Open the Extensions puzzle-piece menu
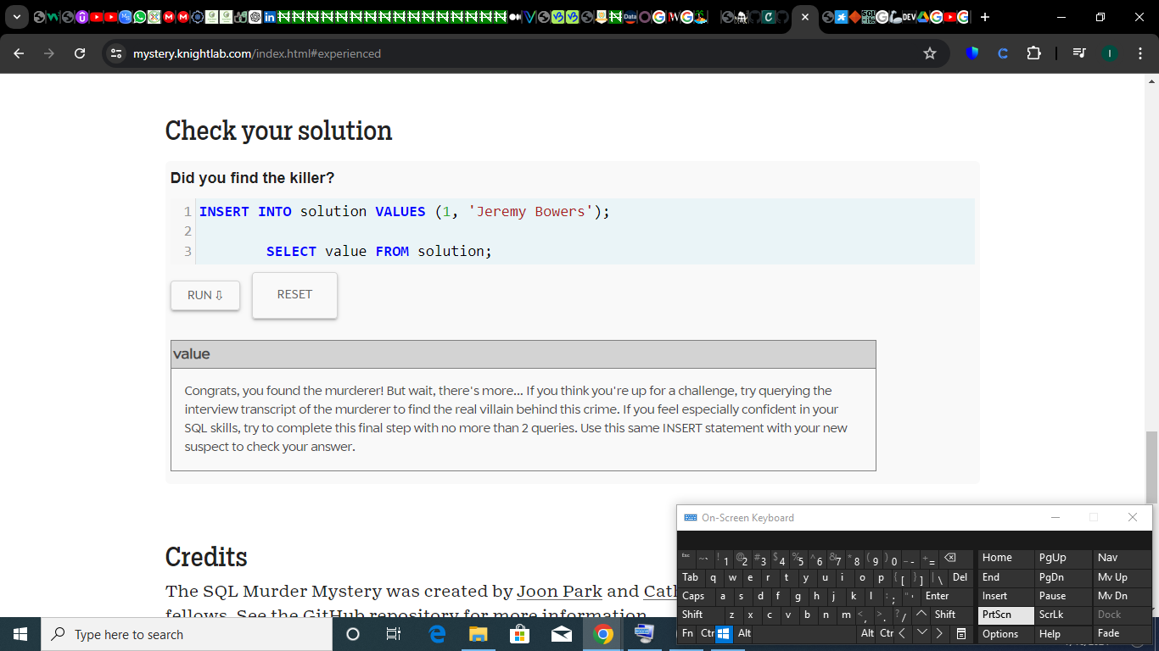This screenshot has height=651, width=1159. [x=1033, y=53]
